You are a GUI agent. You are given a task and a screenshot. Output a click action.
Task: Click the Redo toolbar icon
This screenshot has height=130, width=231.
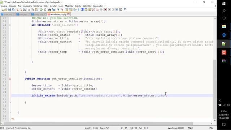point(45,10)
